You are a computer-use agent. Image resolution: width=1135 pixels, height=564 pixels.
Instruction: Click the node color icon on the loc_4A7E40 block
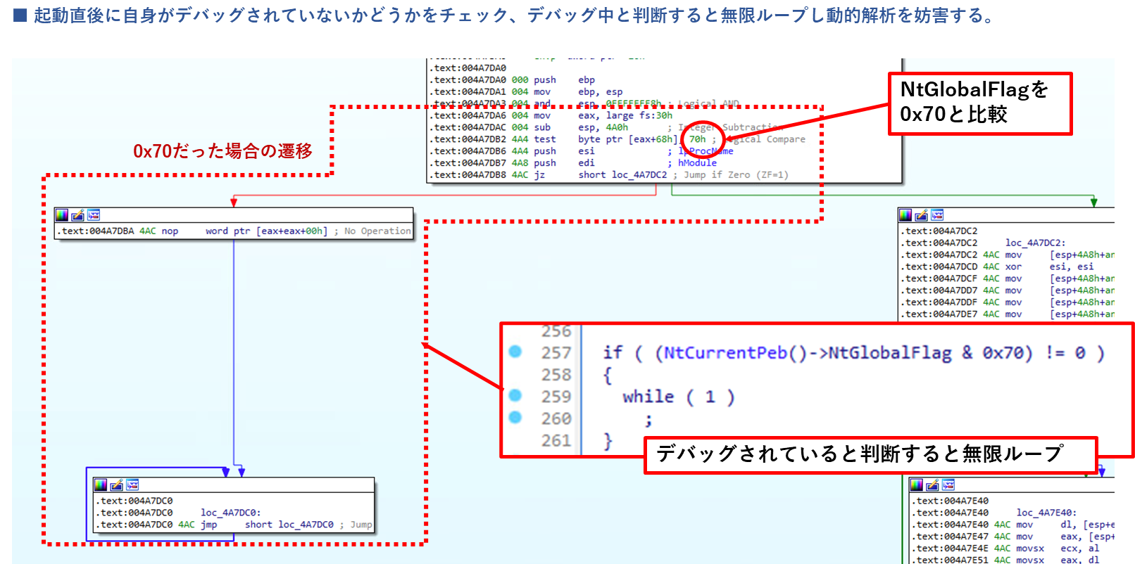pyautogui.click(x=916, y=485)
